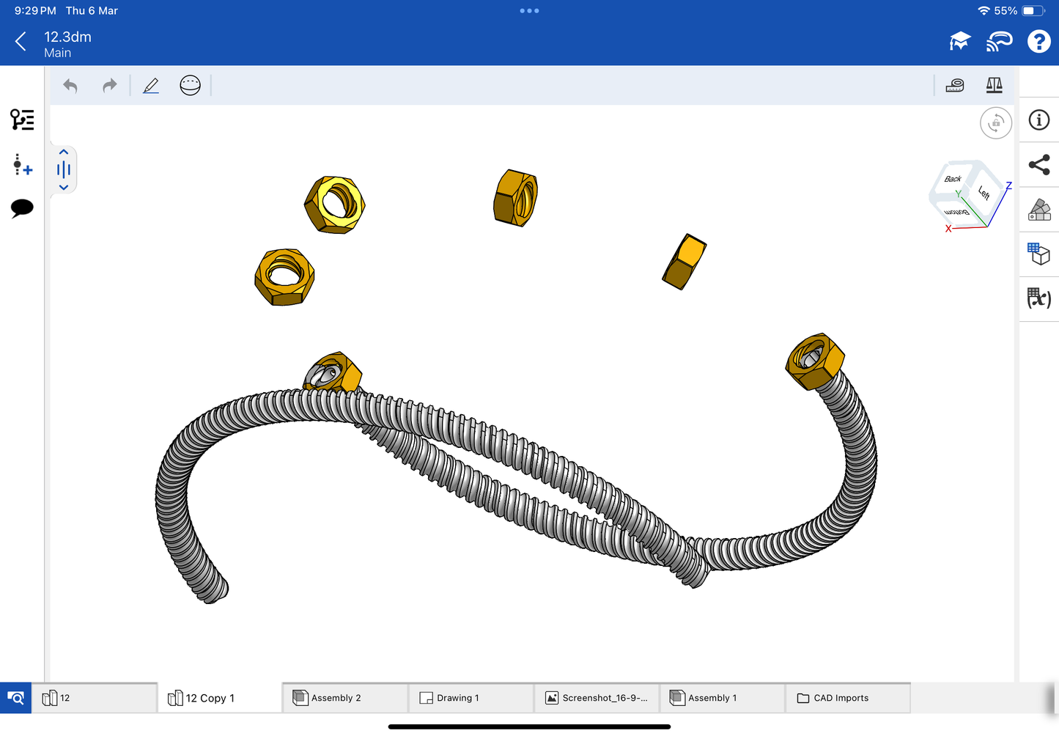Switch to the Drawing 1 tab
This screenshot has width=1059, height=736.
[x=471, y=698]
